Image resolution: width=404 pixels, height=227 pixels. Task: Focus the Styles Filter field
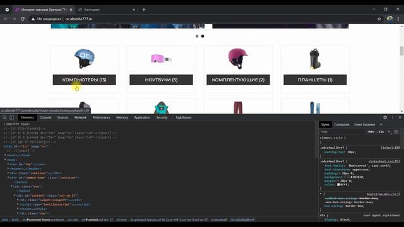(342, 132)
